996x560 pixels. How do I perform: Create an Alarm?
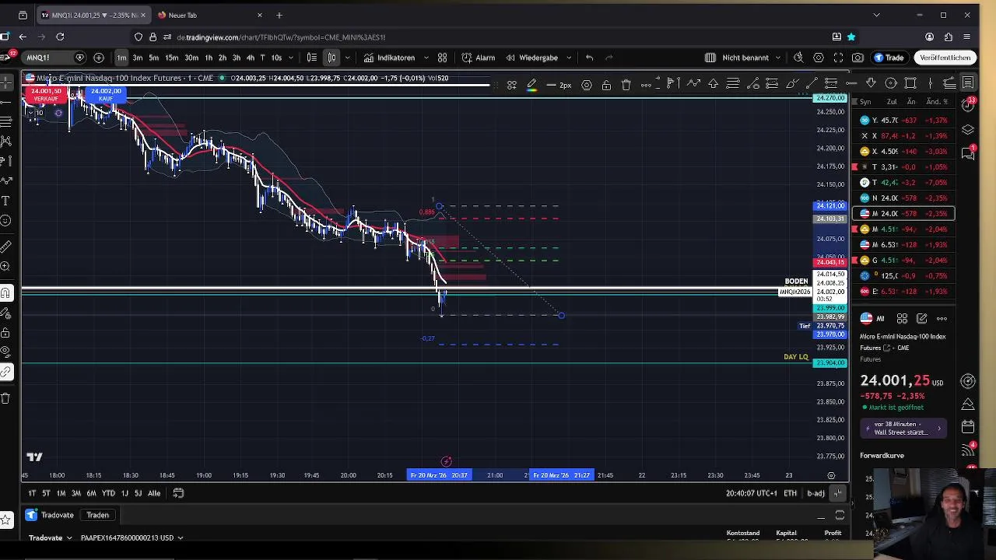pyautogui.click(x=479, y=58)
